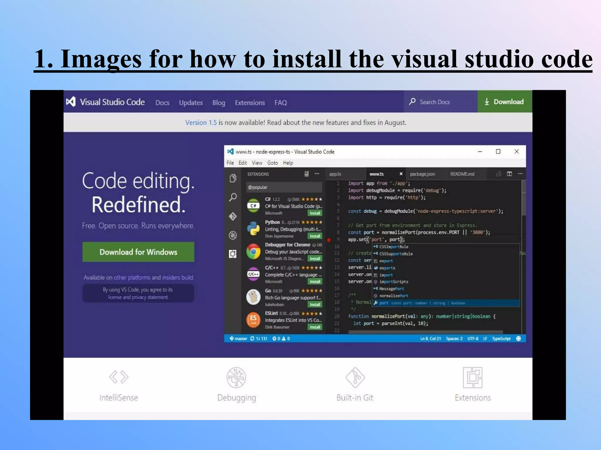Image resolution: width=601 pixels, height=450 pixels.
Task: Click the ESLint extension icon
Action: (253, 320)
